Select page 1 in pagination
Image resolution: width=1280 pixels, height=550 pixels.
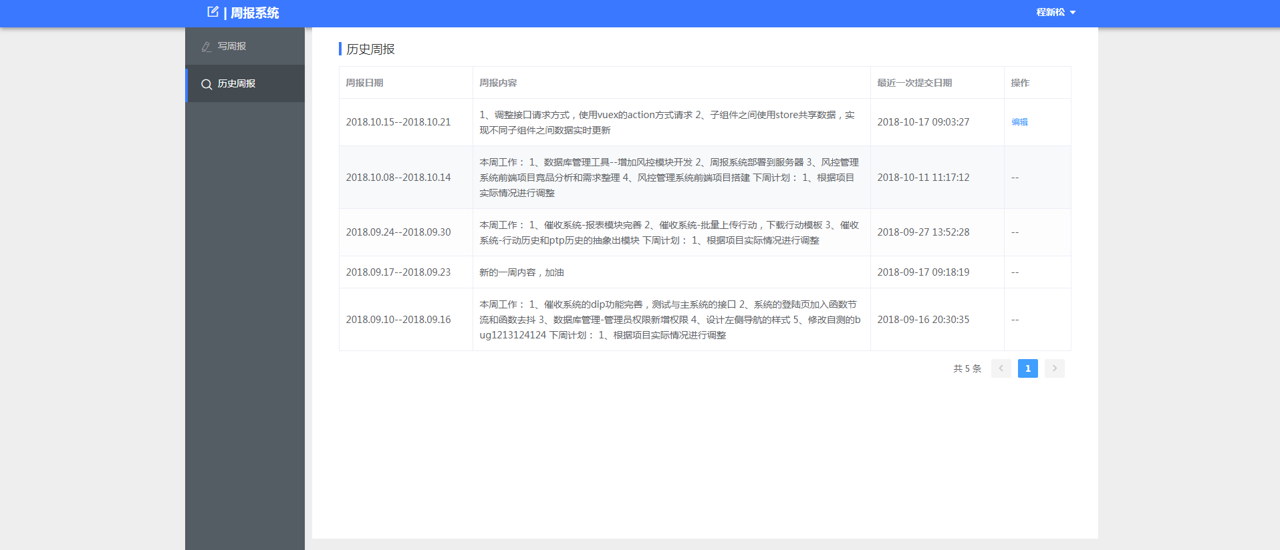pos(1028,368)
